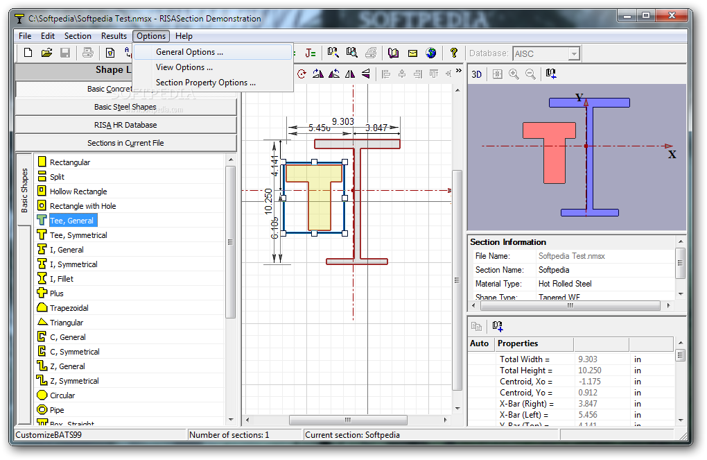Click the Open file folder icon
Screen dimensions: 707x460
[46, 53]
